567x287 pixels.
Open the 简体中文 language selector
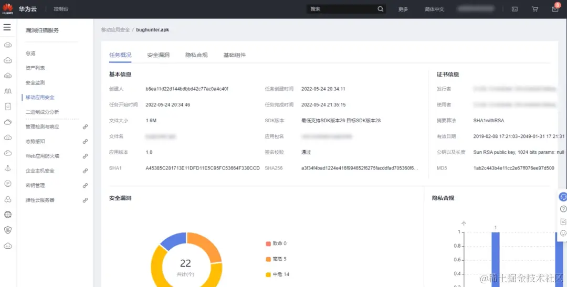pos(434,9)
